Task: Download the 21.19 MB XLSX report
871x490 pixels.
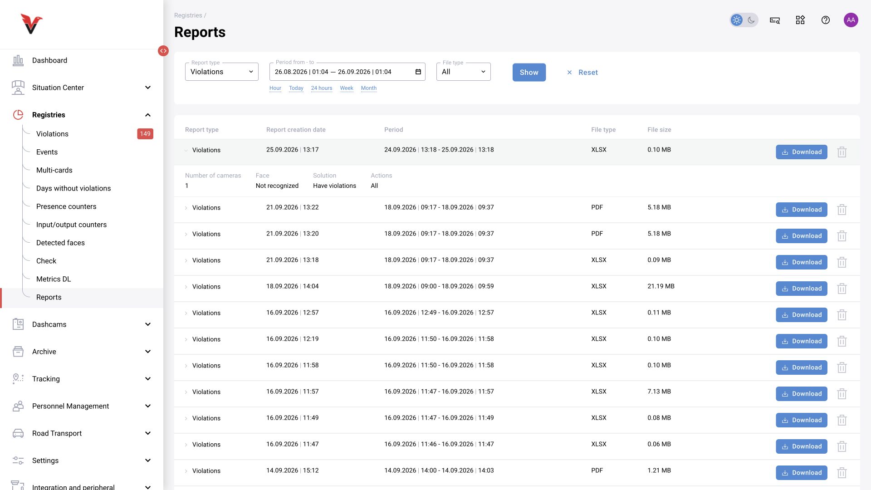Action: coord(801,289)
